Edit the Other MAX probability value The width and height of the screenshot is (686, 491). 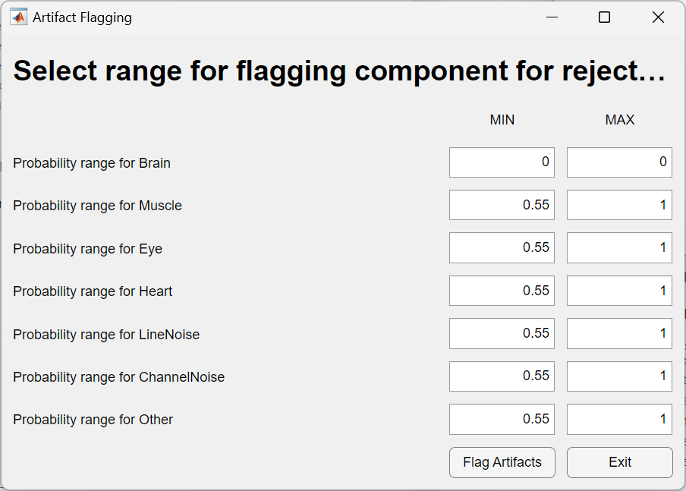coord(619,419)
